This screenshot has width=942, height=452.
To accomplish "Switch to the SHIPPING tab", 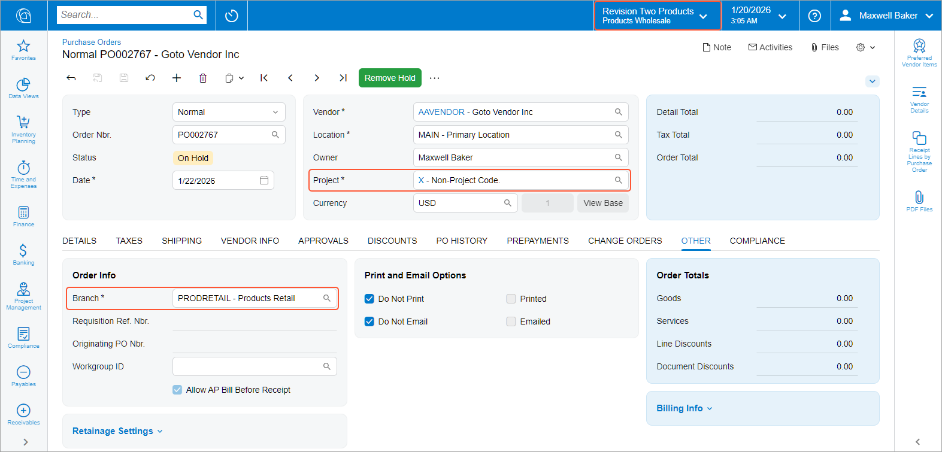I will [x=181, y=241].
